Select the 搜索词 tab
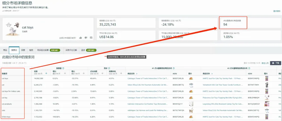Viewport: 282px width, 121px height. [x=14, y=50]
